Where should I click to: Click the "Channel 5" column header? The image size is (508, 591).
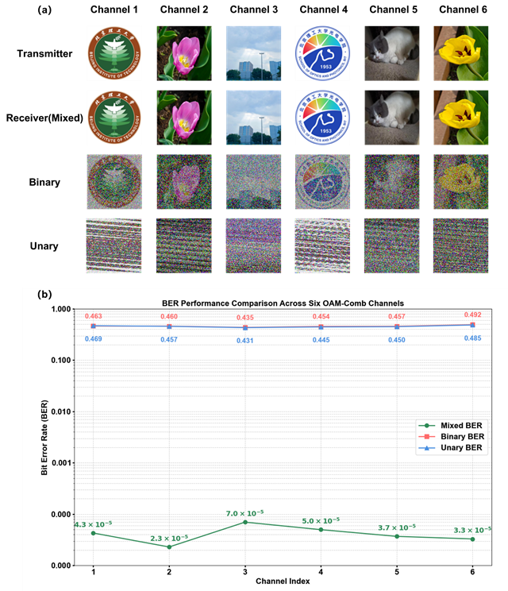[394, 10]
